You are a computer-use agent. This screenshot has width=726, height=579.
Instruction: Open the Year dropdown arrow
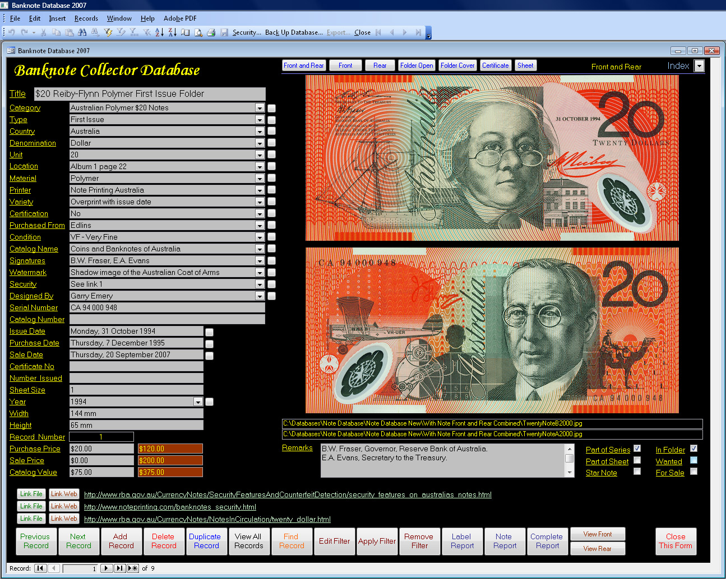tap(198, 401)
